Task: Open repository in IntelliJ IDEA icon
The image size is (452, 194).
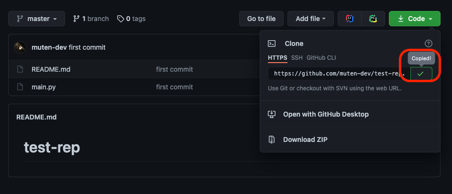Action: coord(350,19)
